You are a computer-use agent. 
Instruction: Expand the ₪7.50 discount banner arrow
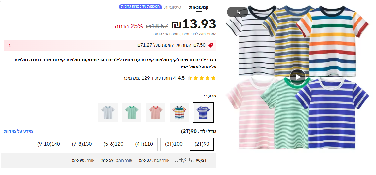(x=9, y=45)
